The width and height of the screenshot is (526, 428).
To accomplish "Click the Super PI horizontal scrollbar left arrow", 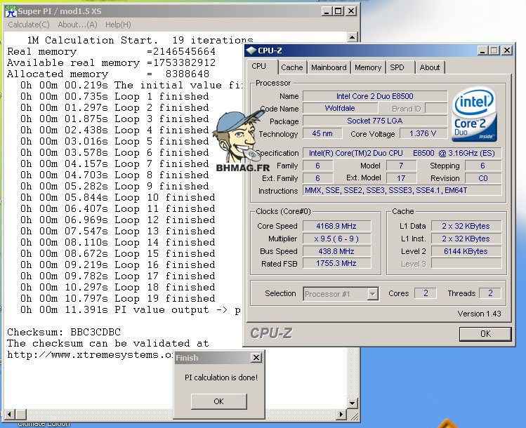I will [9, 414].
